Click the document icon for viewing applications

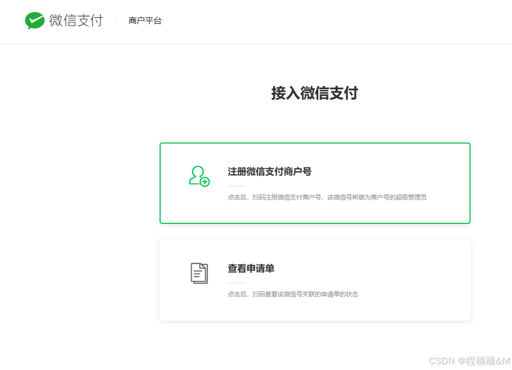pyautogui.click(x=199, y=273)
